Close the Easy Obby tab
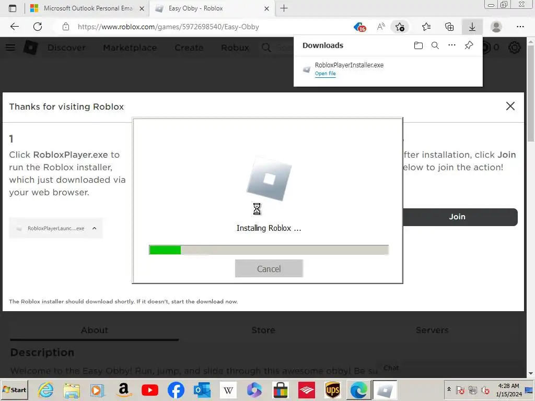Viewport: 535px width, 401px height. pyautogui.click(x=267, y=8)
